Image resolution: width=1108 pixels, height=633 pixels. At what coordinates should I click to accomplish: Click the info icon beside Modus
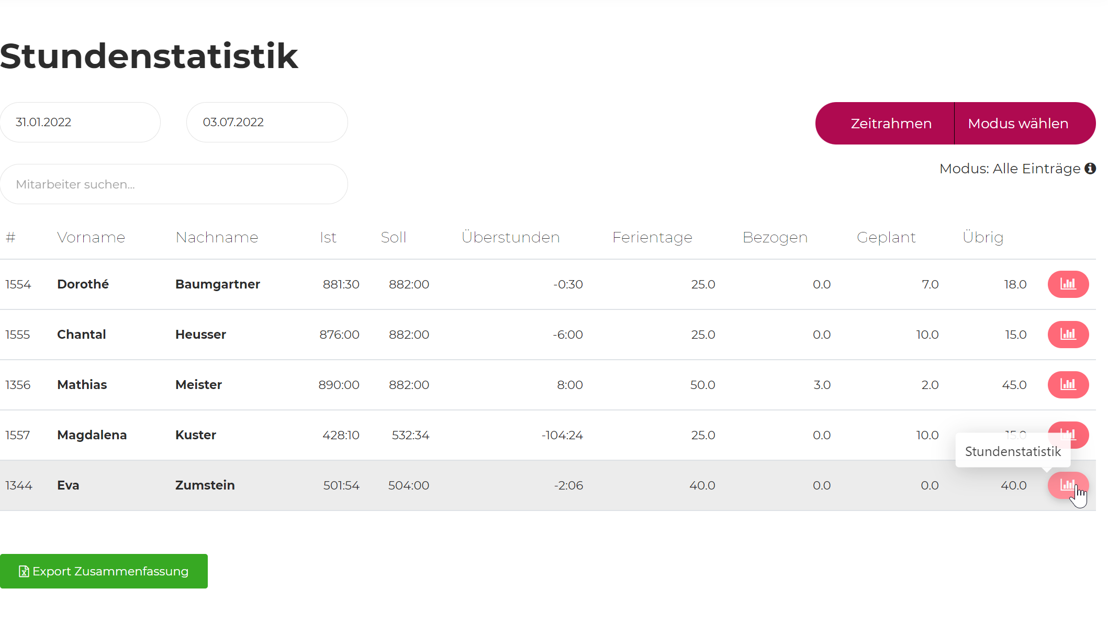tap(1090, 169)
